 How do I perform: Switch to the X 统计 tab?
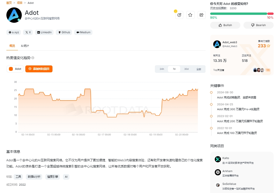25,46
